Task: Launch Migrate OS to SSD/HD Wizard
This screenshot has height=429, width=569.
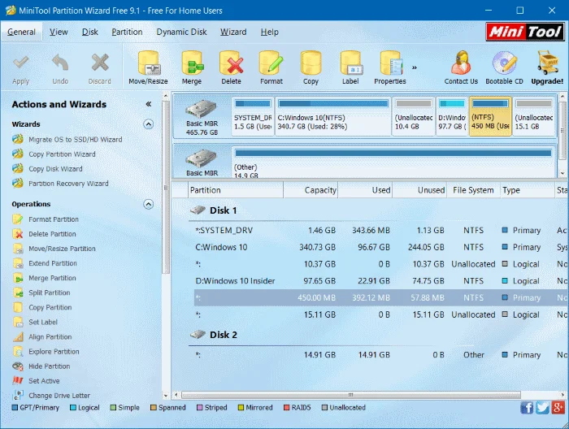Action: point(75,140)
